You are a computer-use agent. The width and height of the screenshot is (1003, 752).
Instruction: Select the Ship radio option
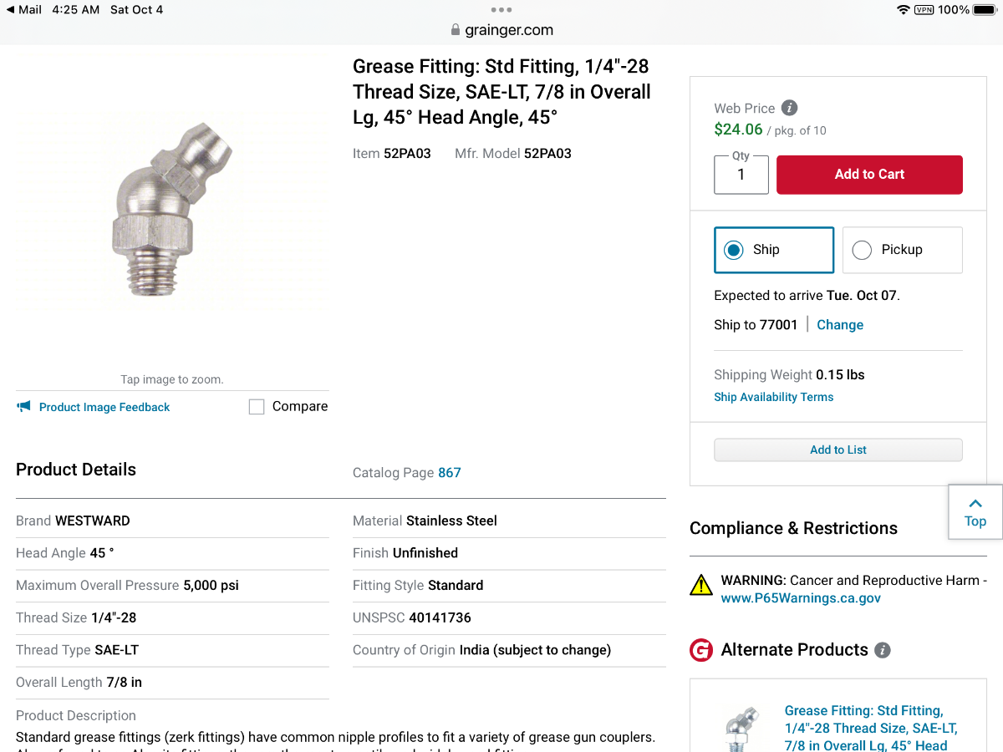coord(734,250)
